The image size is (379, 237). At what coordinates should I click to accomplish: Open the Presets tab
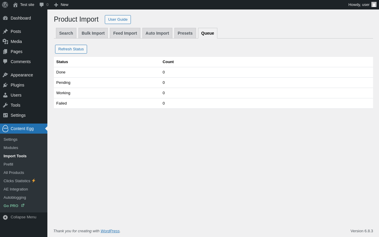[x=185, y=33]
